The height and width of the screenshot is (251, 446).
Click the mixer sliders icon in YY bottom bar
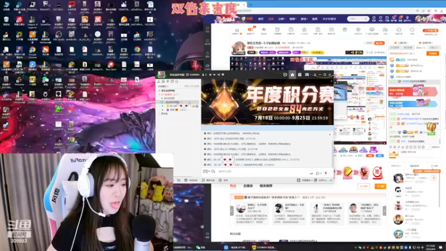point(178,180)
